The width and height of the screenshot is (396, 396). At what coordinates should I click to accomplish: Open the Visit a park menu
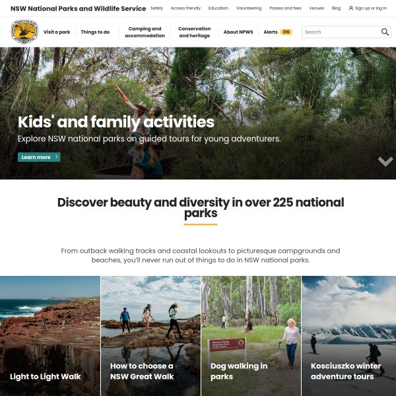tap(57, 32)
